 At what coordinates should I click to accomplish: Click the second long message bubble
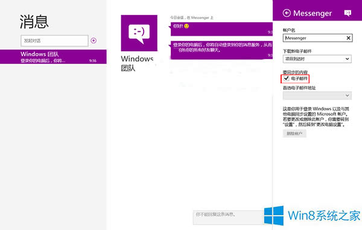tap(221, 50)
